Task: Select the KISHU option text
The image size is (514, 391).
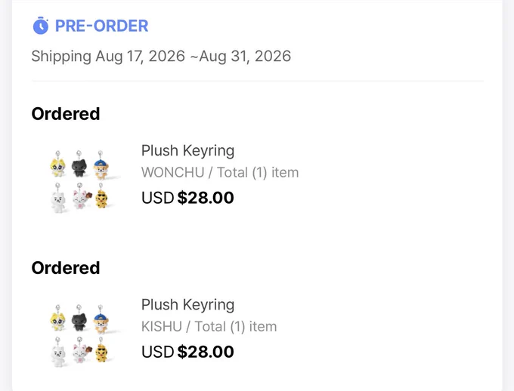Action: point(162,327)
